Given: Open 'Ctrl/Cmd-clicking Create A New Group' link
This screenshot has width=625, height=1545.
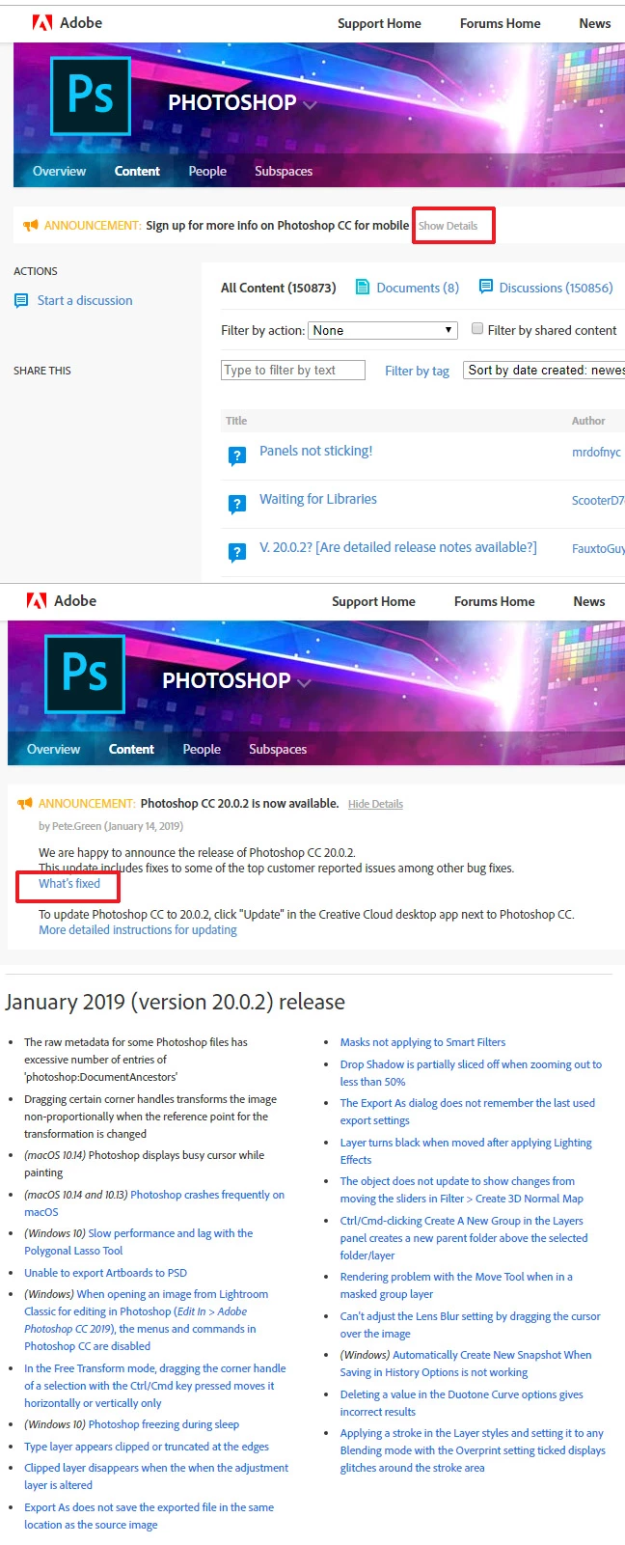Looking at the screenshot, I should point(463,1238).
